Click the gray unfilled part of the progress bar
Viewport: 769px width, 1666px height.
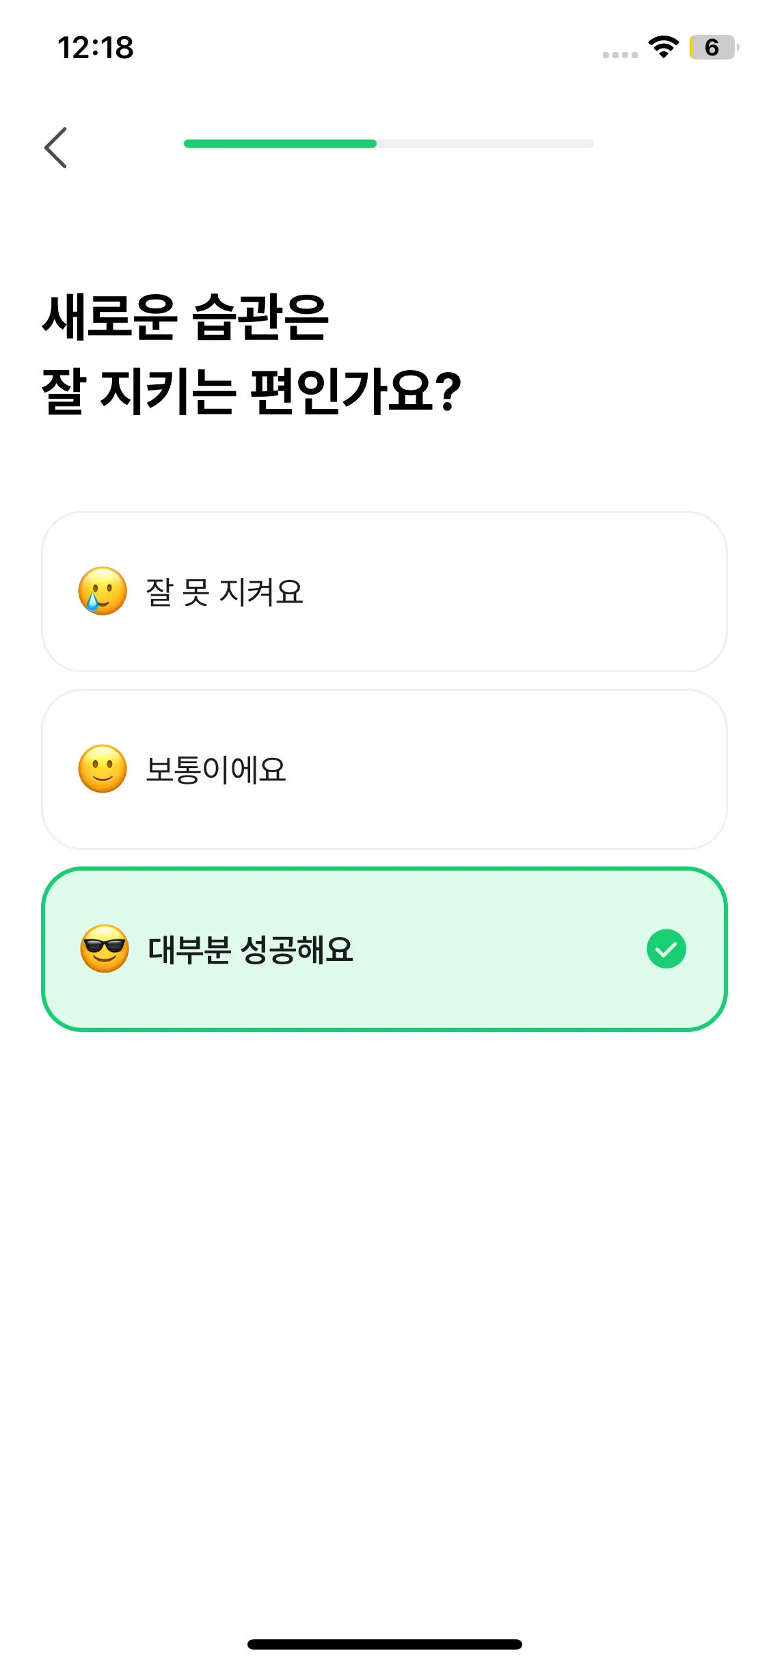coord(485,144)
